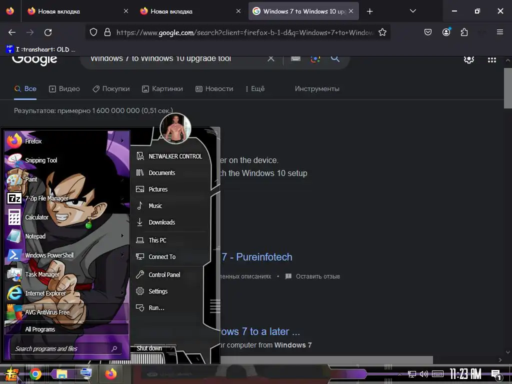
Task: Open the transheart: OLD bookmark
Action: (41, 49)
